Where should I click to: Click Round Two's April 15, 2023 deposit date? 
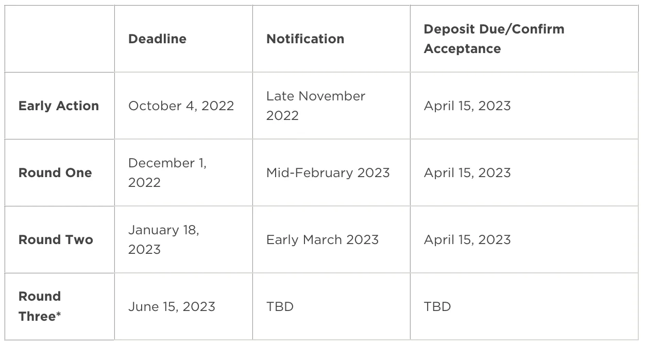(467, 239)
